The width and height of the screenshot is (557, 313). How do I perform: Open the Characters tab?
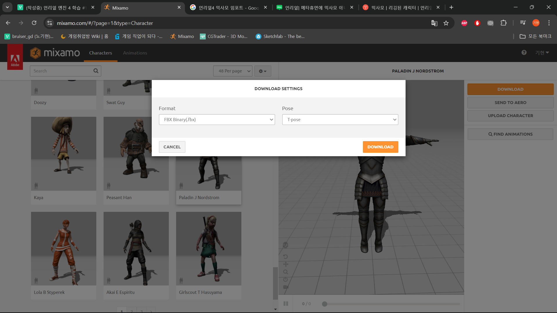click(100, 53)
